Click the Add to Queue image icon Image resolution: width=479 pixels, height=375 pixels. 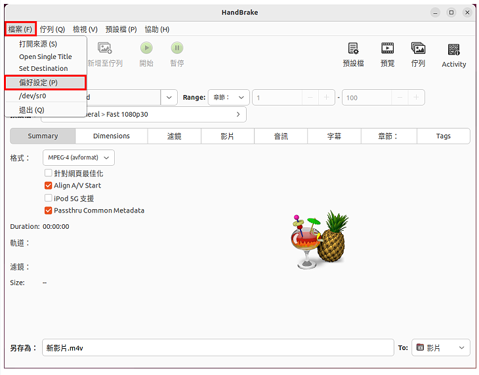click(105, 48)
